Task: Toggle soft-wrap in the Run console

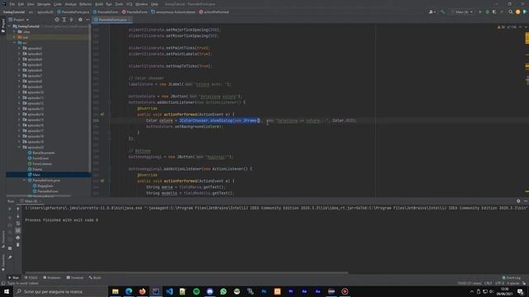Action: [x=18, y=224]
